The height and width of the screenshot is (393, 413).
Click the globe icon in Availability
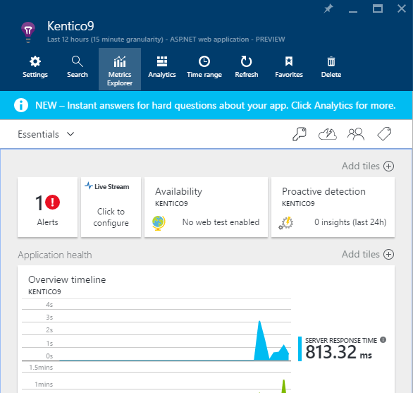click(x=159, y=223)
